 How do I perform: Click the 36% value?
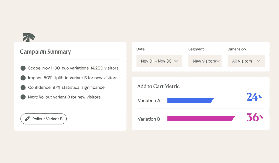coord(255,117)
